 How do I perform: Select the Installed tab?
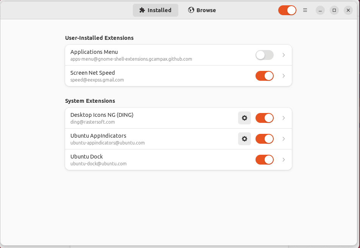(x=155, y=10)
